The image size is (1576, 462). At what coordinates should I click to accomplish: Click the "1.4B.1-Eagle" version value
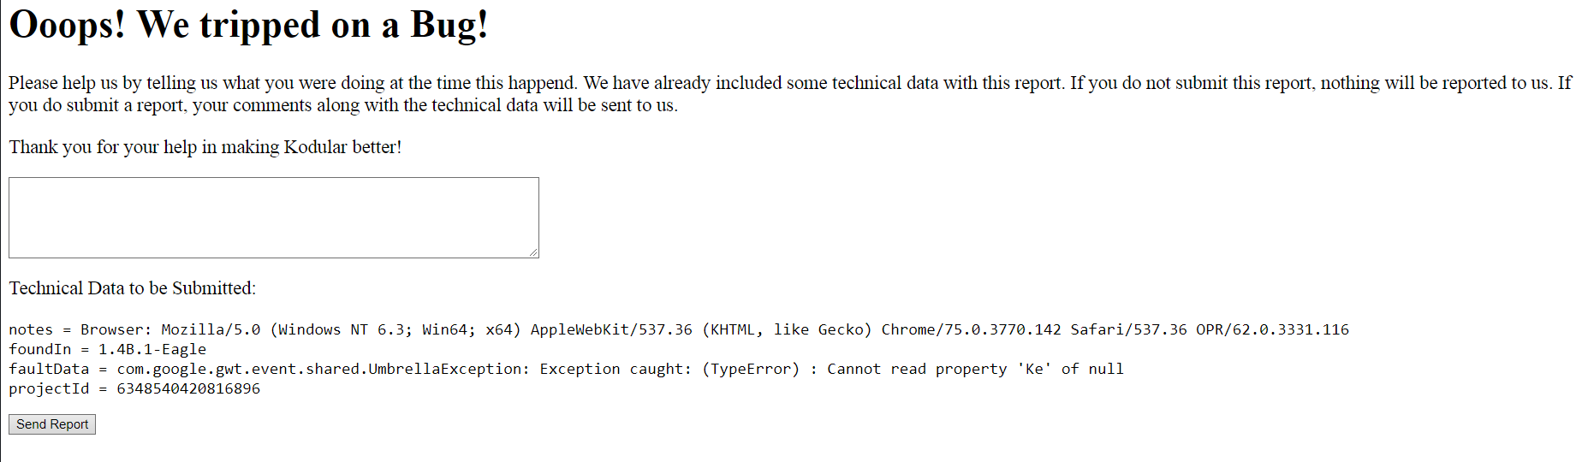[152, 349]
